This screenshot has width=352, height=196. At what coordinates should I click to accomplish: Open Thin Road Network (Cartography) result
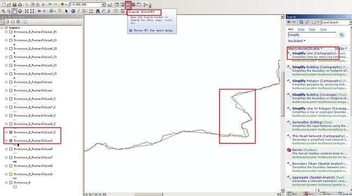pyautogui.click(x=318, y=136)
